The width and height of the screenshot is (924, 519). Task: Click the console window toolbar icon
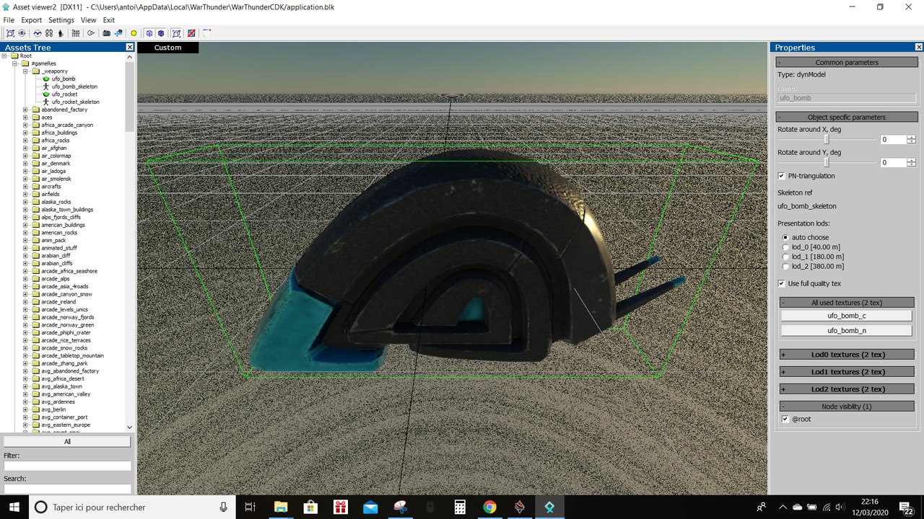[207, 33]
